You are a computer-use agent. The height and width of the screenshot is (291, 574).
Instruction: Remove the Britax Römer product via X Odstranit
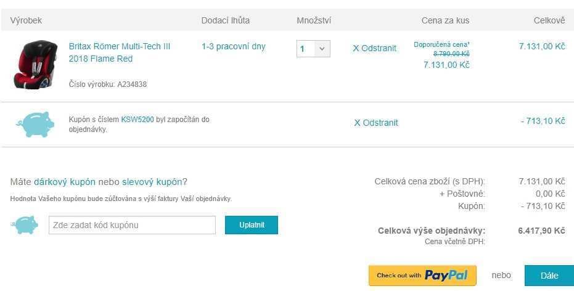[374, 48]
